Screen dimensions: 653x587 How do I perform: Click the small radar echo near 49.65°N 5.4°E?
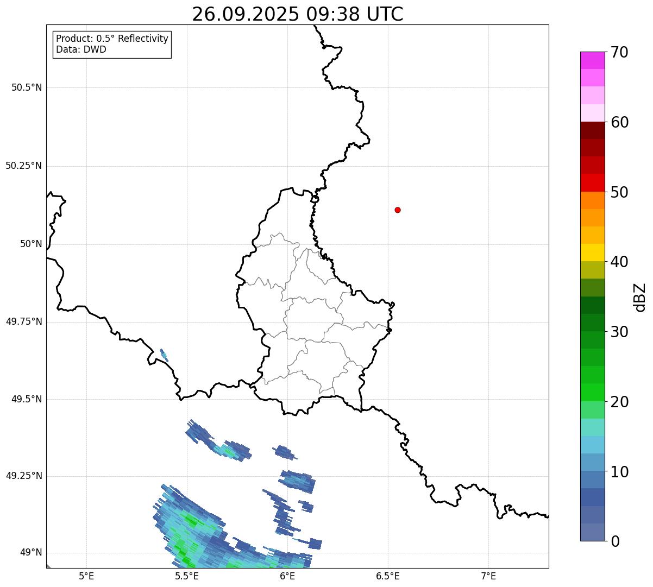coord(164,355)
